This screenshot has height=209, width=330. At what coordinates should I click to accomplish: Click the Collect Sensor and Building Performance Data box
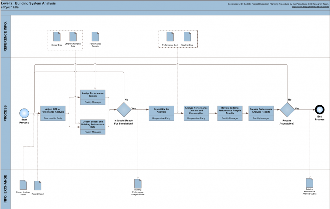tap(92, 125)
